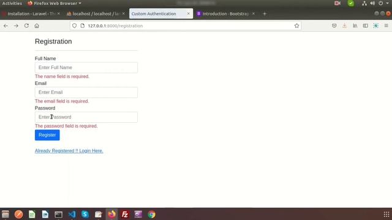The height and width of the screenshot is (220, 392).
Task: Close the Installation - Laravel tab
Action: 59,13
